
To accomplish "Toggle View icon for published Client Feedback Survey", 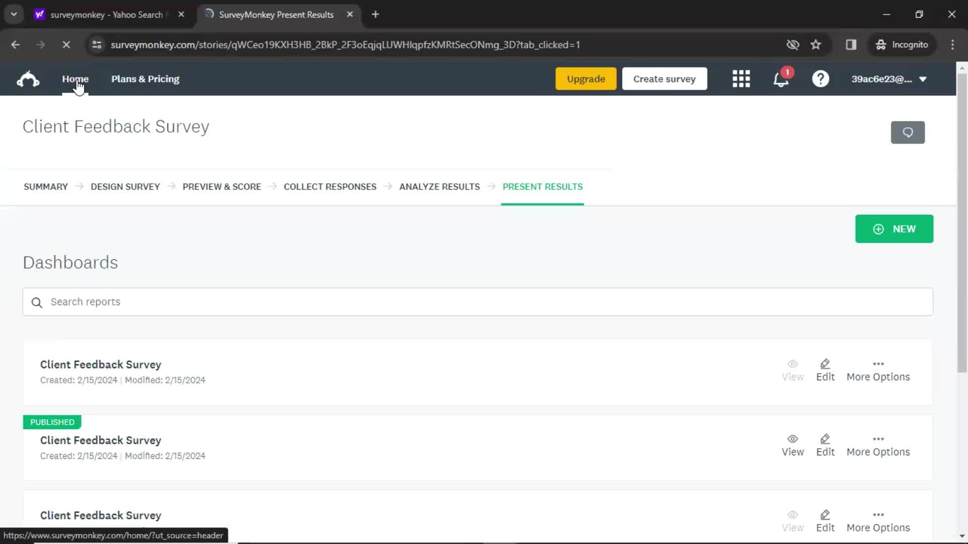I will pyautogui.click(x=793, y=438).
